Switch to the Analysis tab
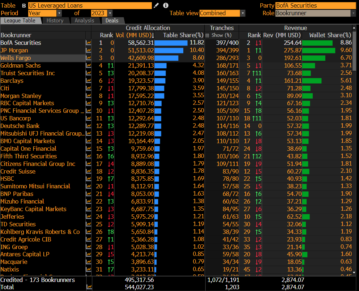Screen dimensions: 359x291 85,21
